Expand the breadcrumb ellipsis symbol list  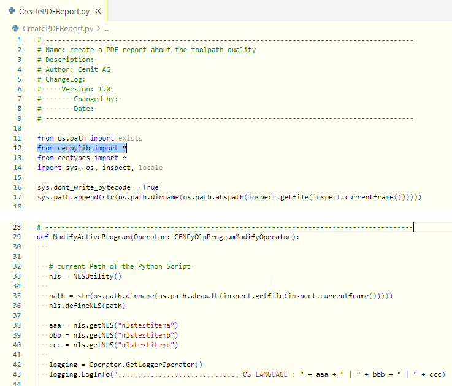click(106, 28)
